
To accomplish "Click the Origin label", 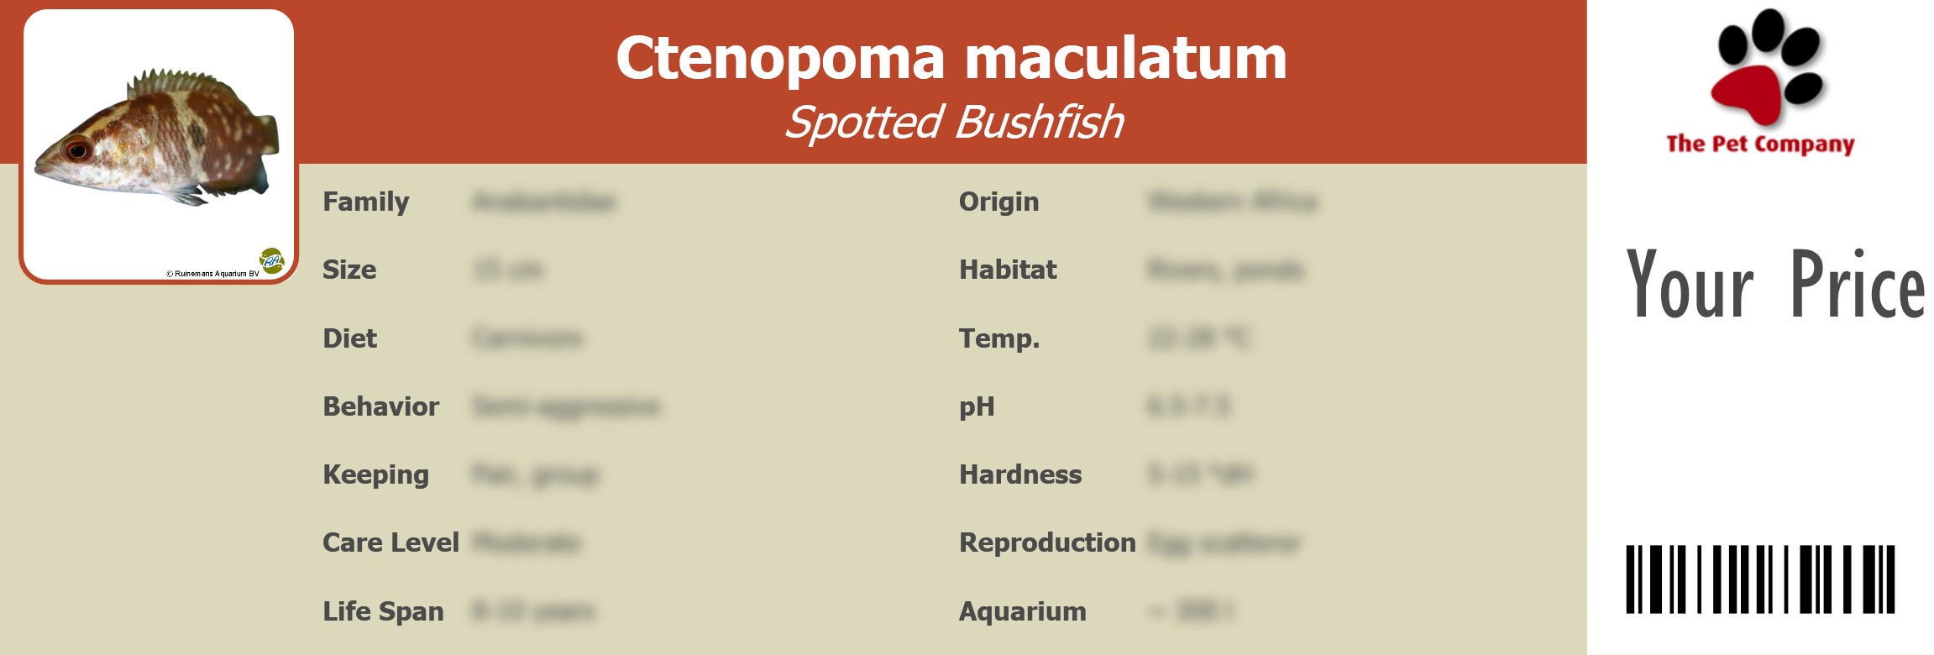I will point(998,202).
